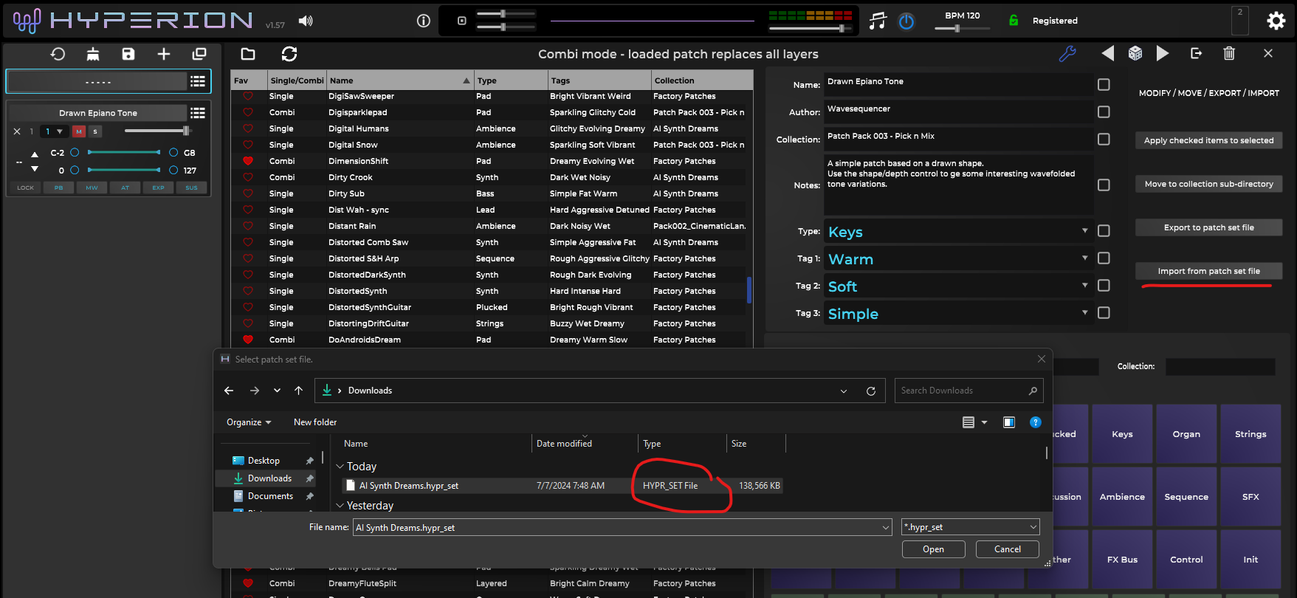Viewport: 1297px width, 598px height.
Task: Go to previous patch with left triangle
Action: click(x=1107, y=53)
